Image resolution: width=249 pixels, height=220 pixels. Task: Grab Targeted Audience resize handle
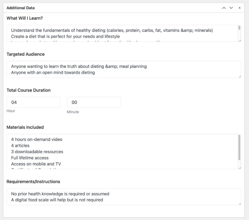(x=240, y=77)
